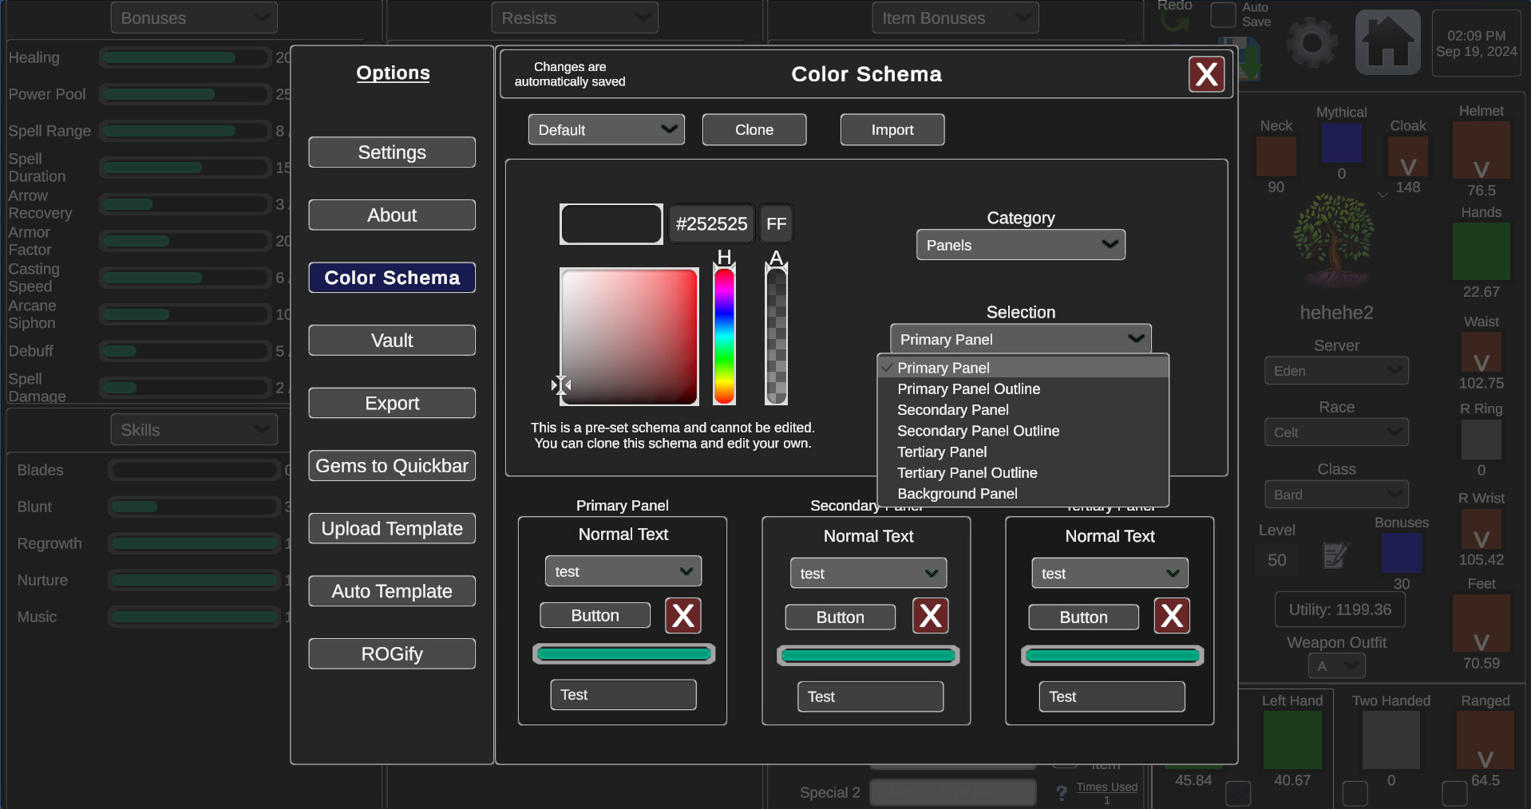
Task: Click the Redo arrow icon
Action: pyautogui.click(x=1175, y=20)
